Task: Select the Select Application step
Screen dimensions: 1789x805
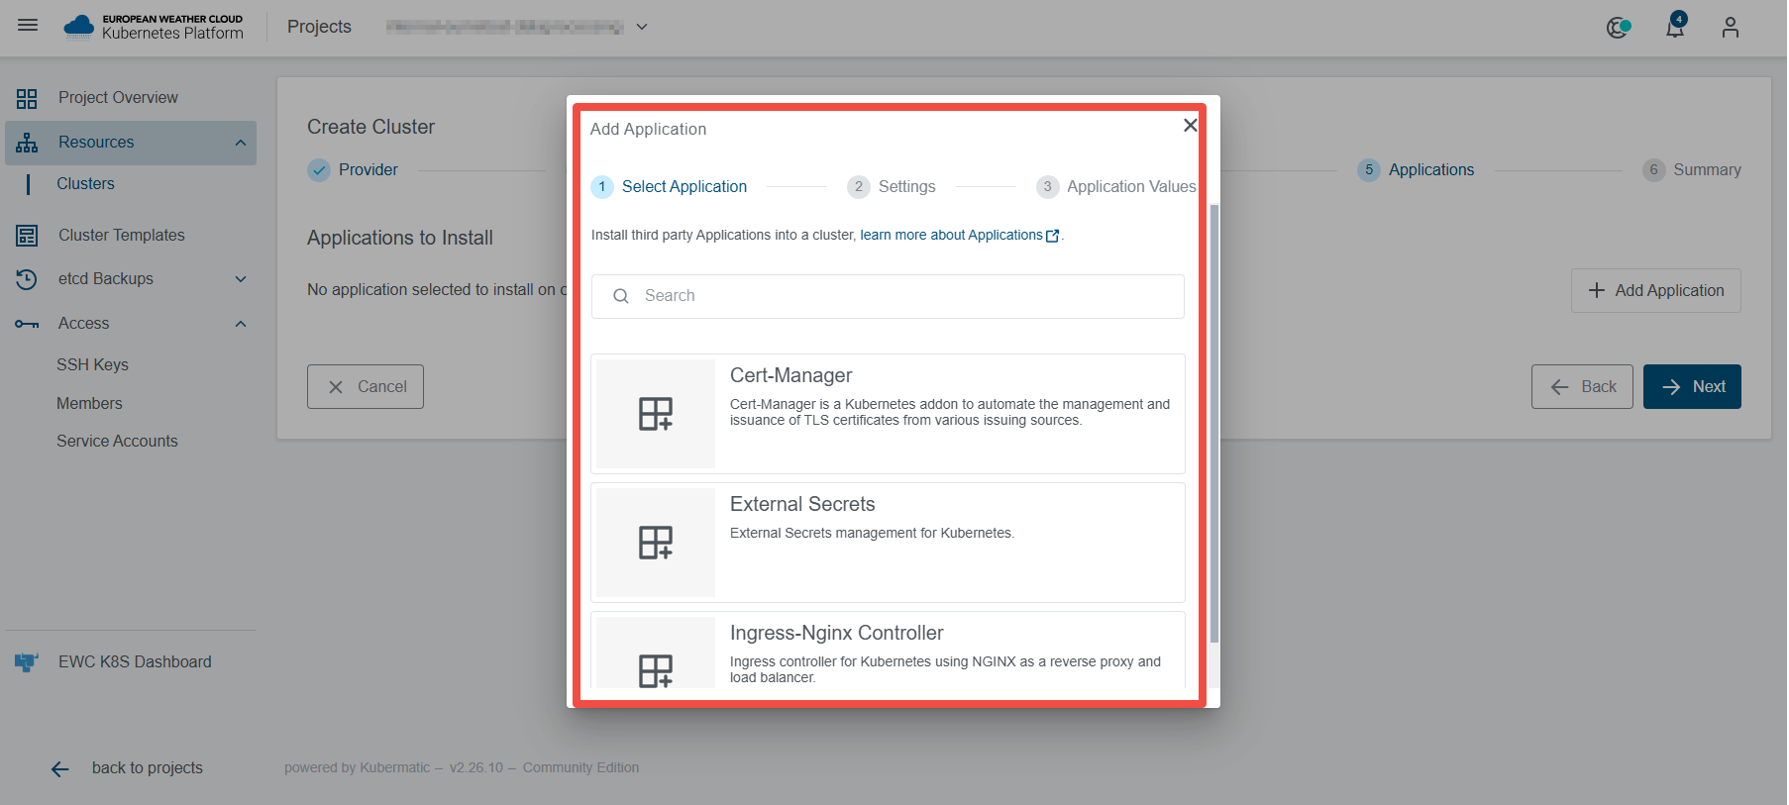Action: coord(669,187)
